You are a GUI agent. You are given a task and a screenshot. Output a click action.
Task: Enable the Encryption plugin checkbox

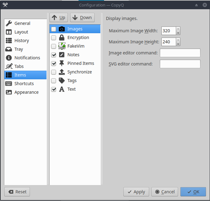pyautogui.click(x=54, y=38)
